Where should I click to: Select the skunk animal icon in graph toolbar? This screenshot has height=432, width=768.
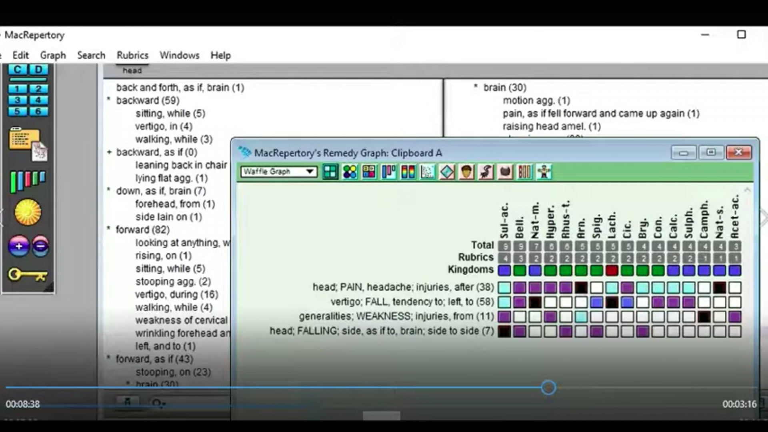486,172
